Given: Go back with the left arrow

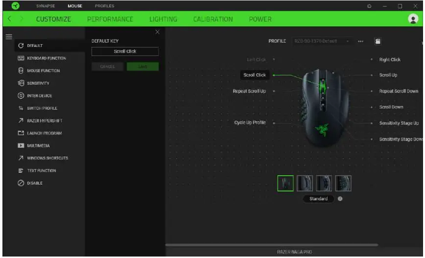Looking at the screenshot, I should pyautogui.click(x=9, y=19).
